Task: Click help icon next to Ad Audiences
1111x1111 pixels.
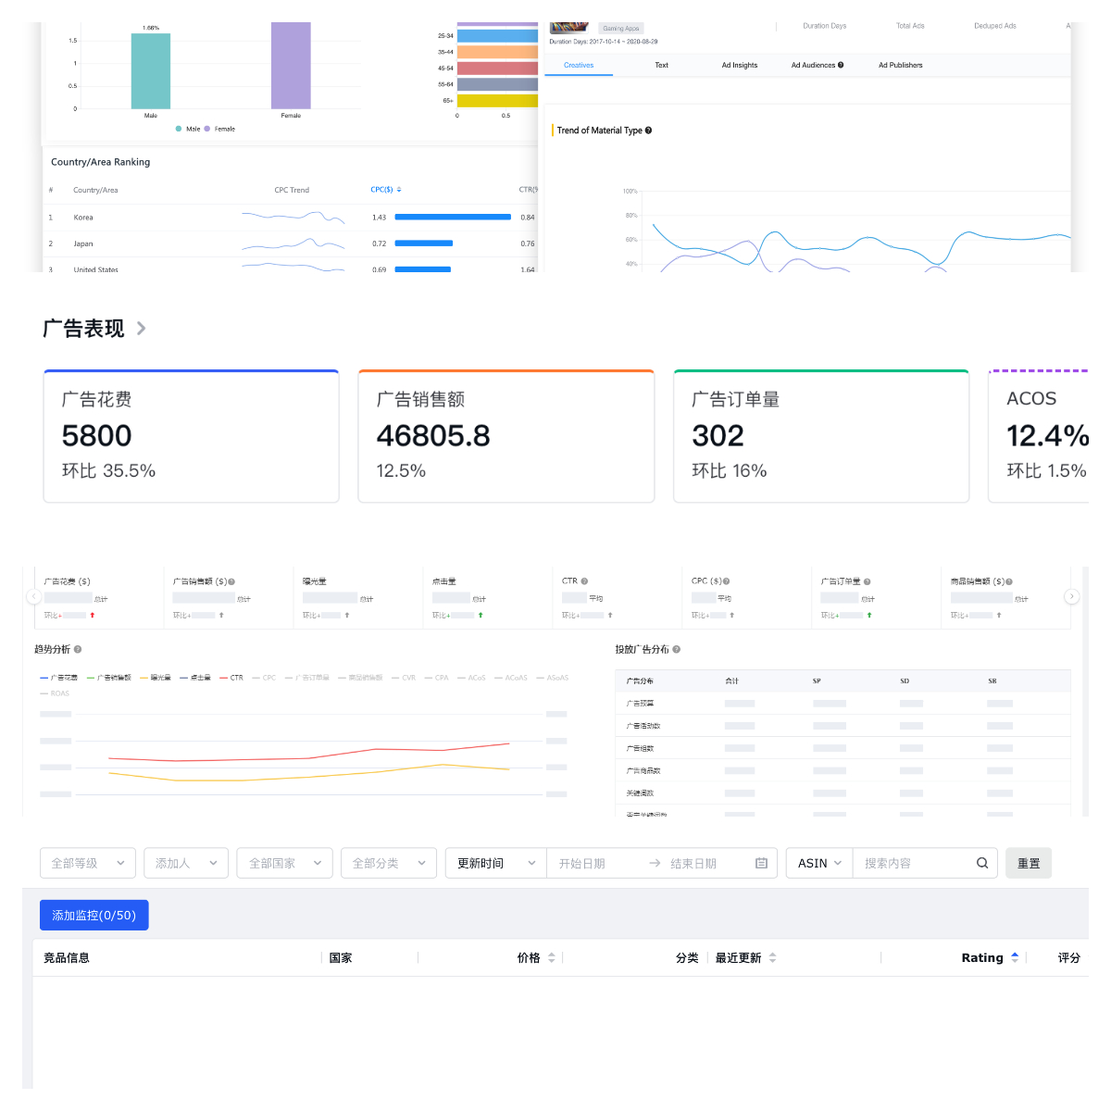Action: pyautogui.click(x=841, y=65)
